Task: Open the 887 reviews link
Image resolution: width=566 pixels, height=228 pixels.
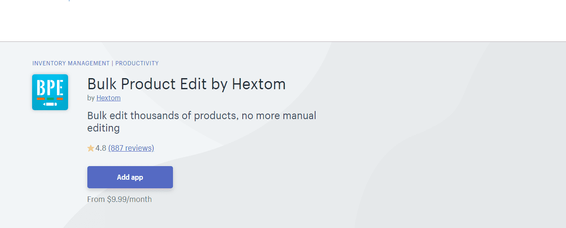Action: tap(131, 148)
